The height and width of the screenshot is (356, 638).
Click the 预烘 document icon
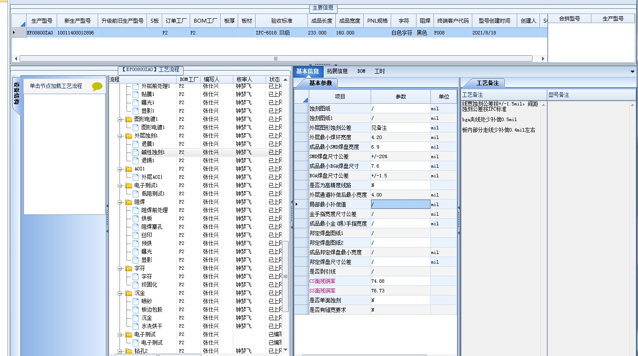pos(136,244)
